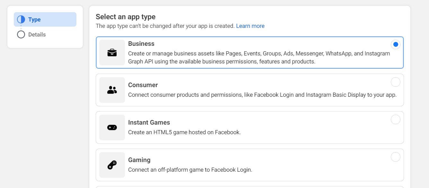Click the Business app type title
The height and width of the screenshot is (188, 429).
(x=141, y=44)
